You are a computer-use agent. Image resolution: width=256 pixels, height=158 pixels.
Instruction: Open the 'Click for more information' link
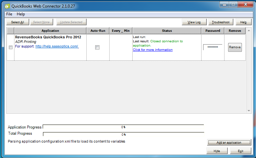153,50
